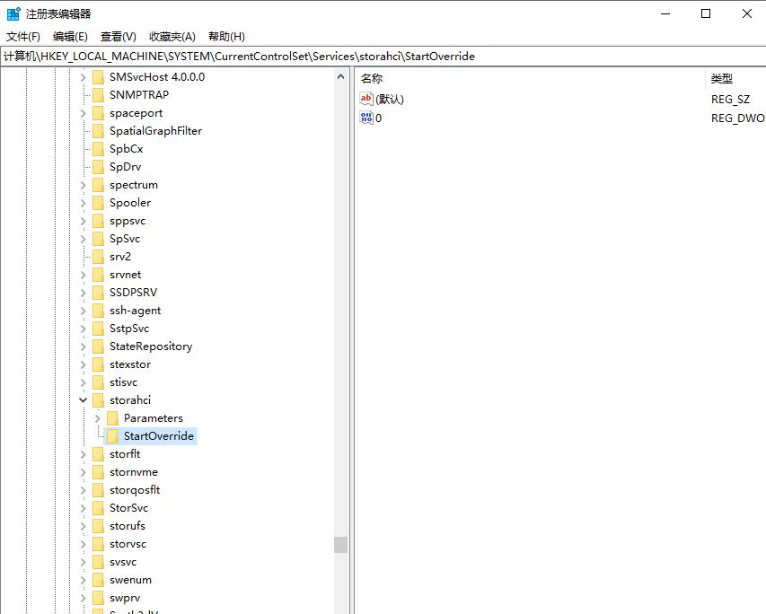Image resolution: width=766 pixels, height=614 pixels.
Task: Click the SSDPSRV folder icon
Action: [x=98, y=292]
